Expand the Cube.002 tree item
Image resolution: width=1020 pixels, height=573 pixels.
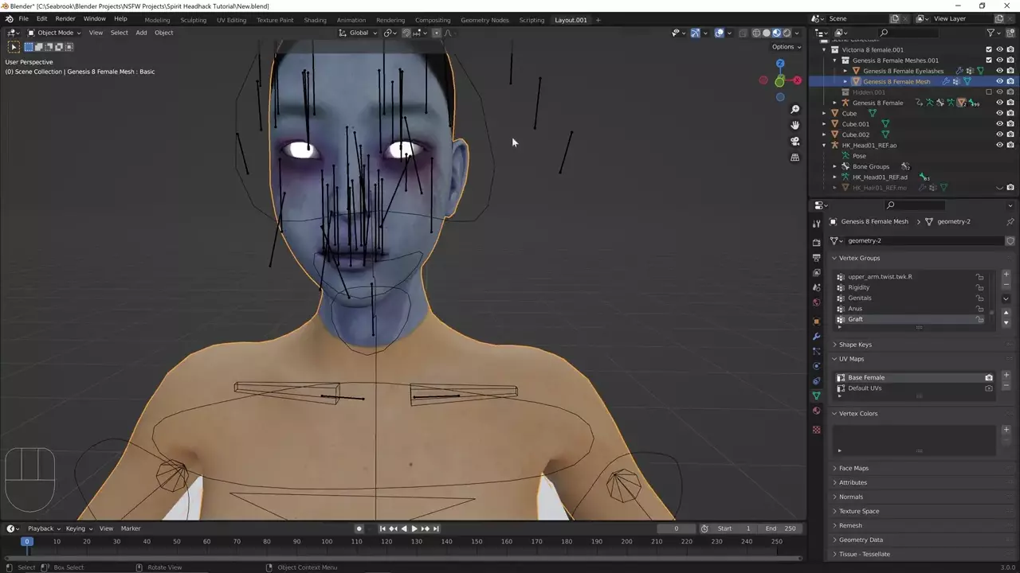(x=825, y=134)
